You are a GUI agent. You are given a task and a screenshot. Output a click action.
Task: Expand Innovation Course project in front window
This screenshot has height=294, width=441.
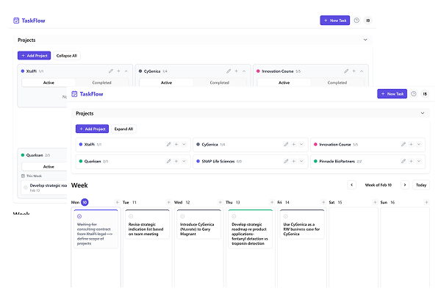click(419, 144)
